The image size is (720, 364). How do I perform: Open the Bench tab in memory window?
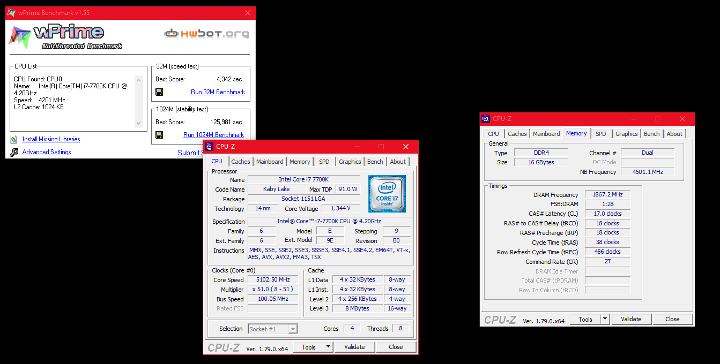[x=652, y=134]
